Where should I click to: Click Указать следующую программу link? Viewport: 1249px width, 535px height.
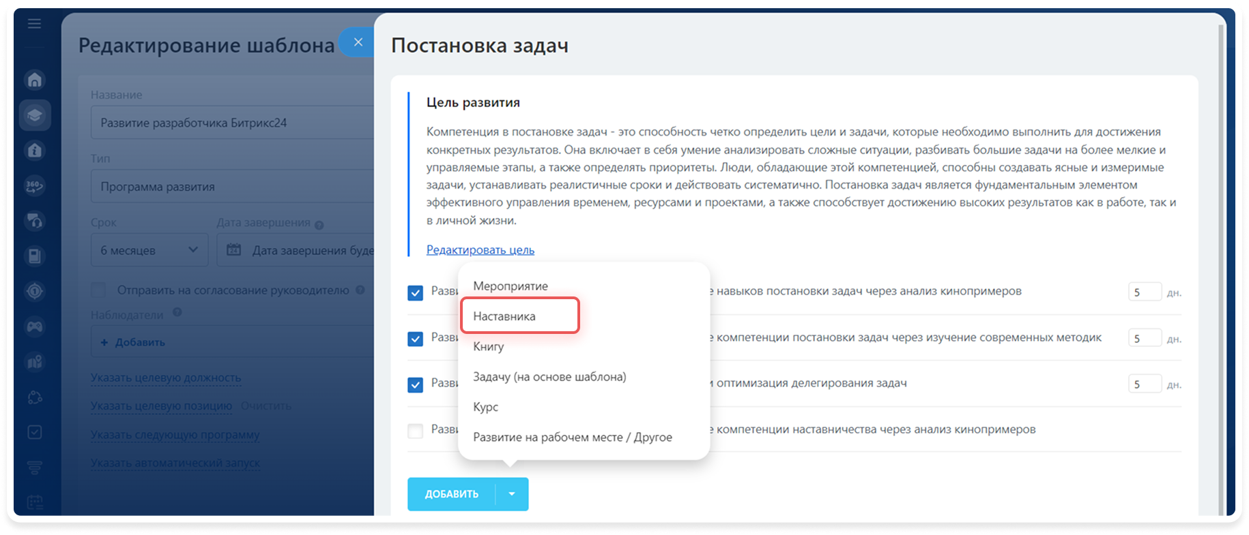175,435
